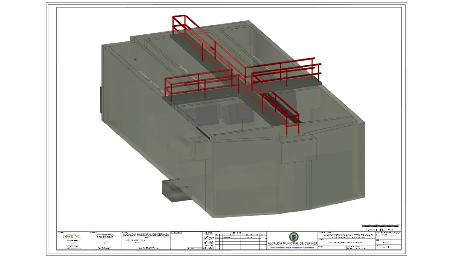The height and width of the screenshot is (258, 453).
Task: Select the small concrete box beside the tank base
Action: [x=177, y=191]
